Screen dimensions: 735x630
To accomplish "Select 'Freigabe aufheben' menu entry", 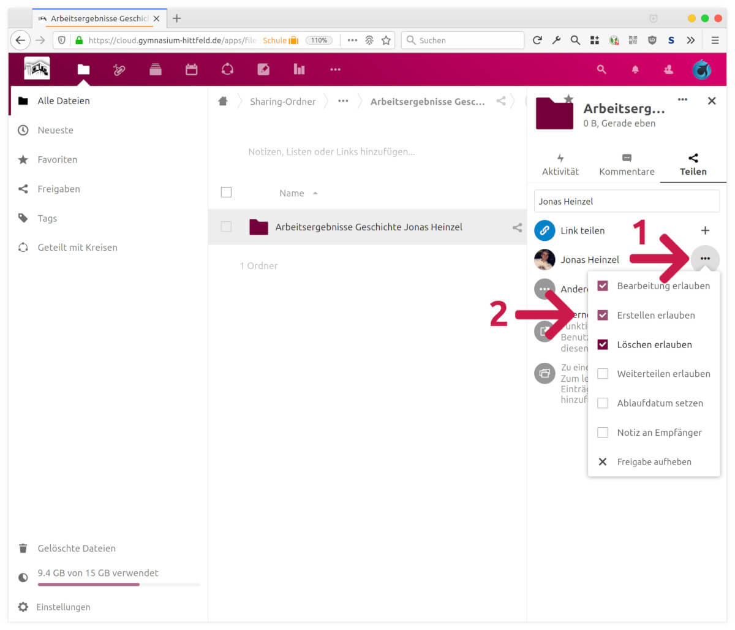I will (654, 462).
